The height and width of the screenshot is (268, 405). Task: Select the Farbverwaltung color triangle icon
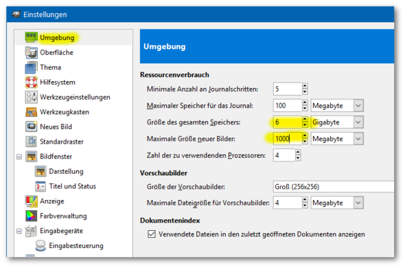pos(32,216)
